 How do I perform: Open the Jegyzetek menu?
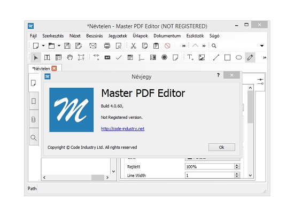coord(118,36)
